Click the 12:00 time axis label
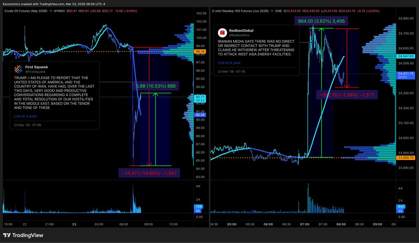 pos(173,225)
